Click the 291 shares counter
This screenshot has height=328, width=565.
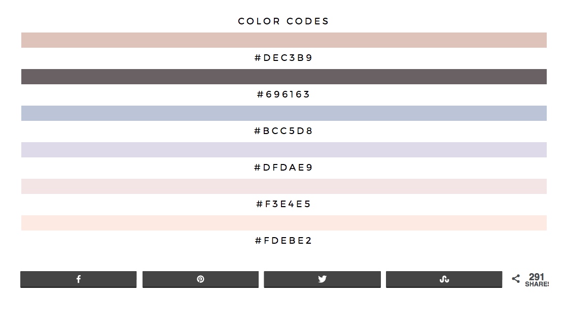pos(536,277)
